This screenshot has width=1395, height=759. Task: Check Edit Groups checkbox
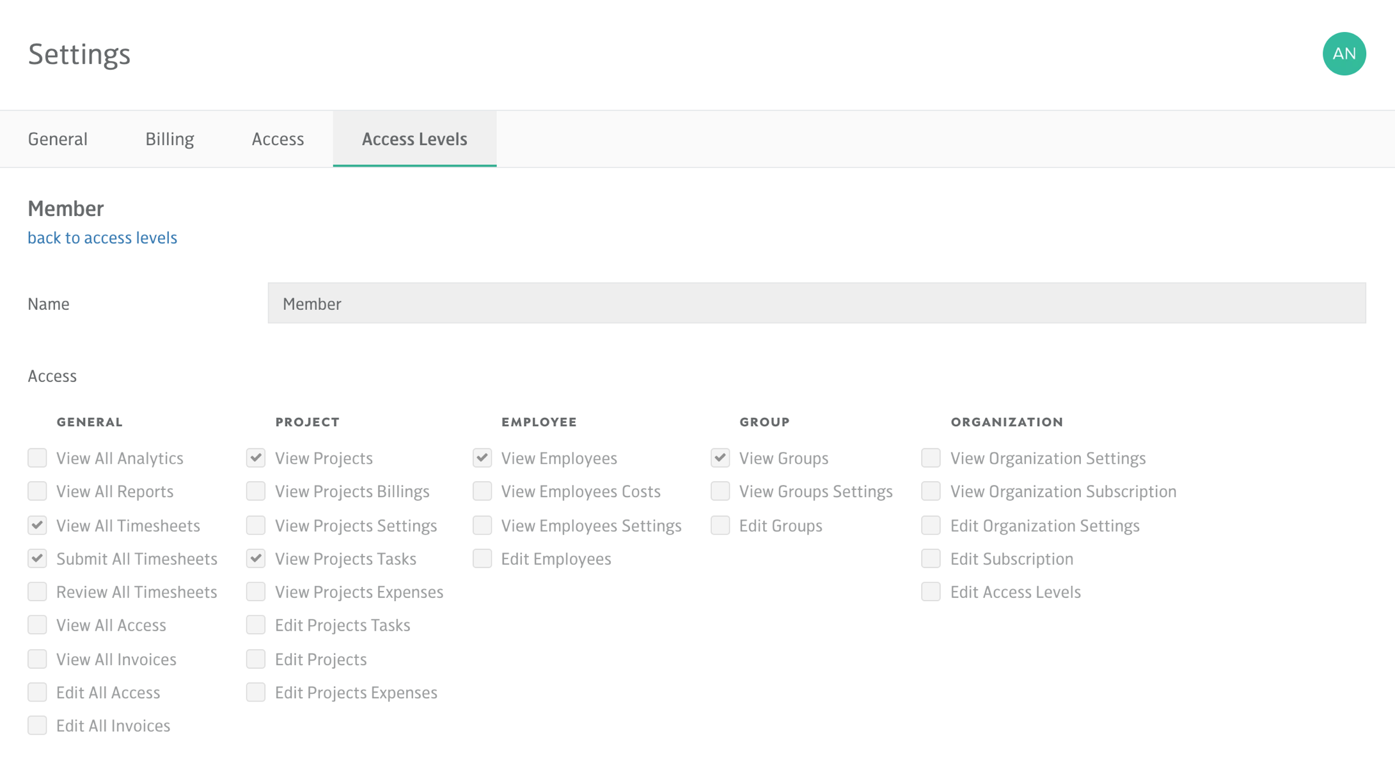point(720,525)
